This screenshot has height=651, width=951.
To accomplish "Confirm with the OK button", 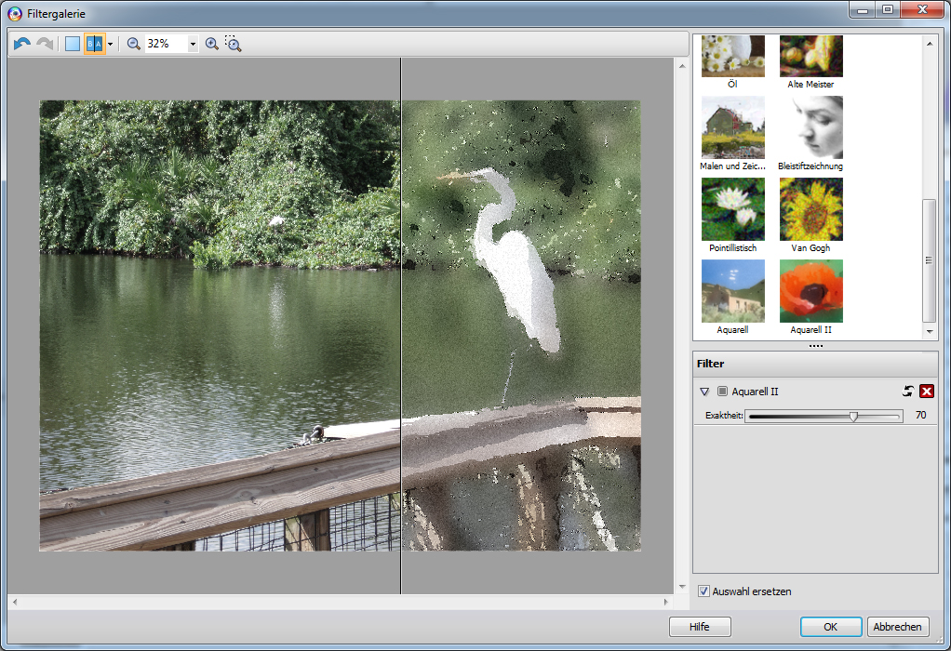I will [831, 627].
